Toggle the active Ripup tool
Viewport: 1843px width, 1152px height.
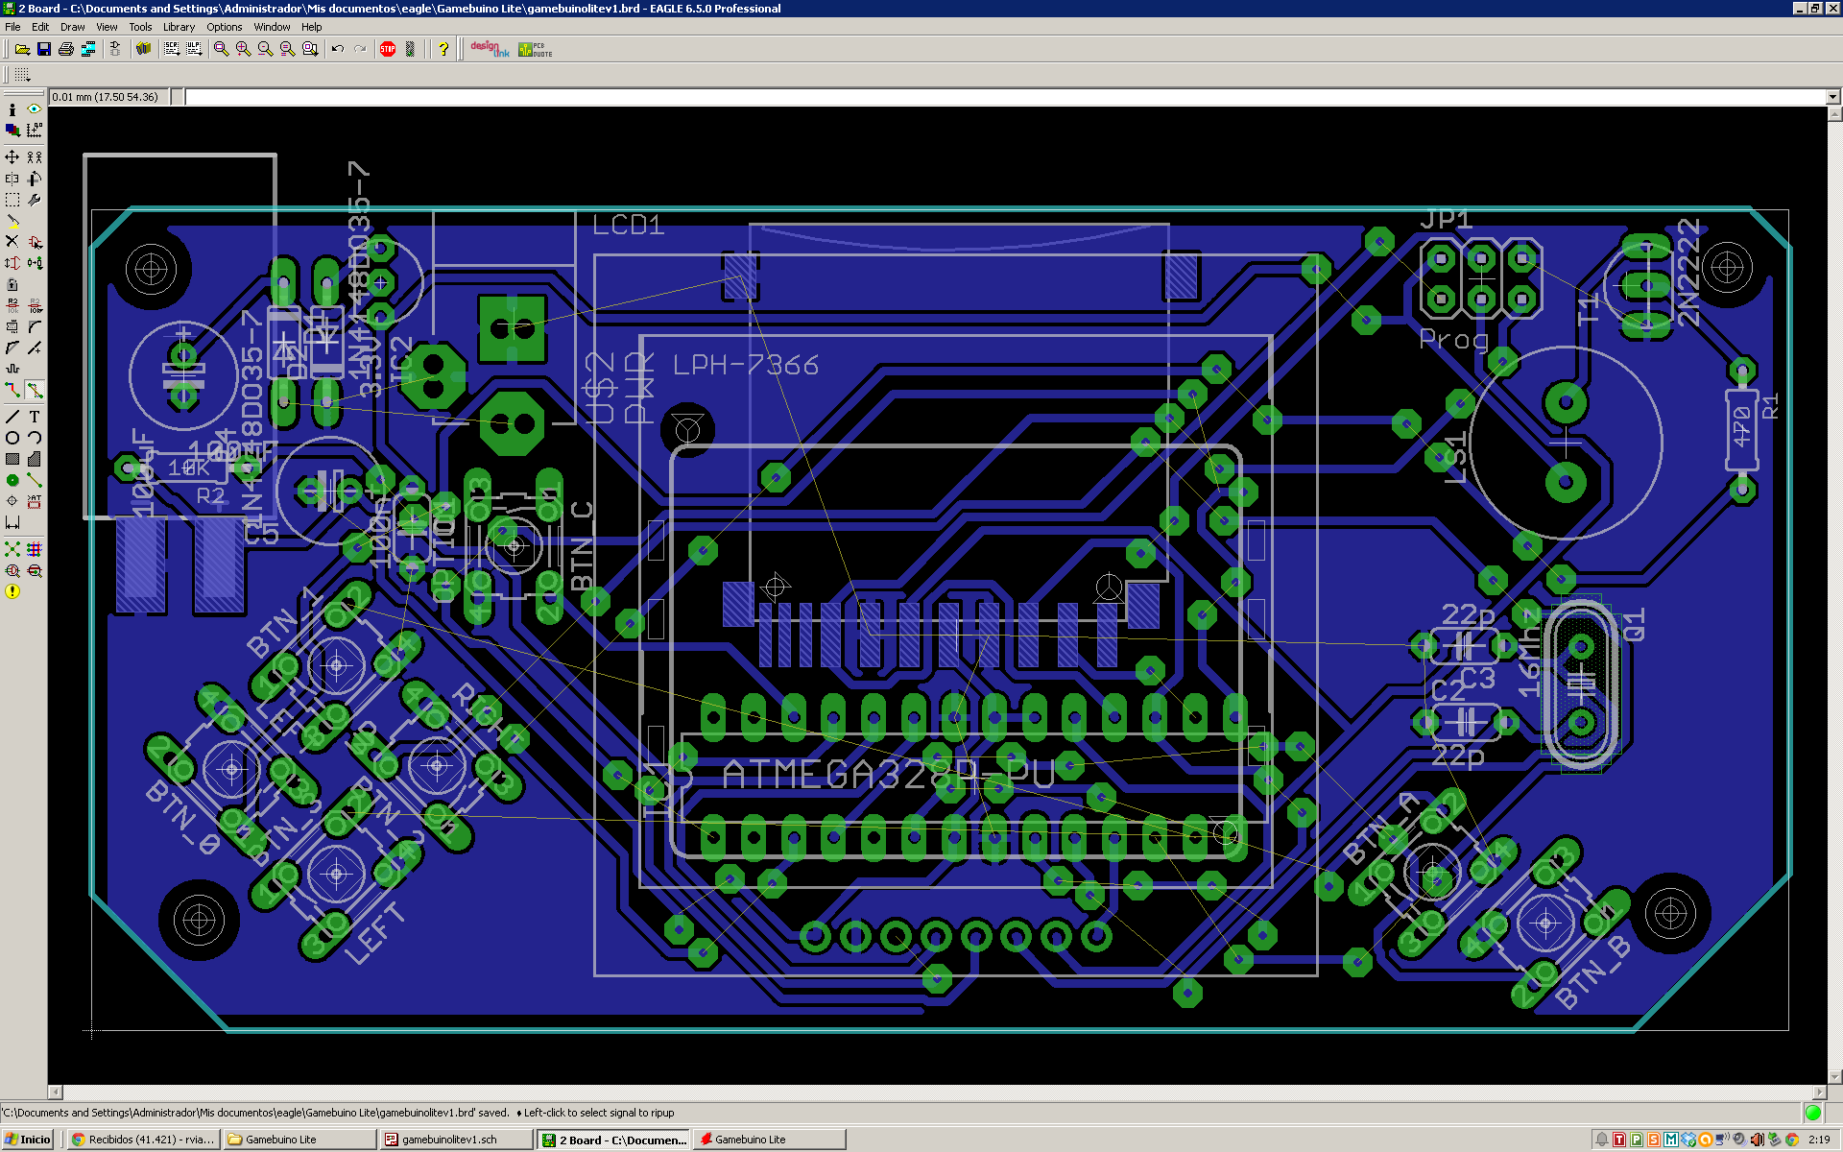coord(35,391)
